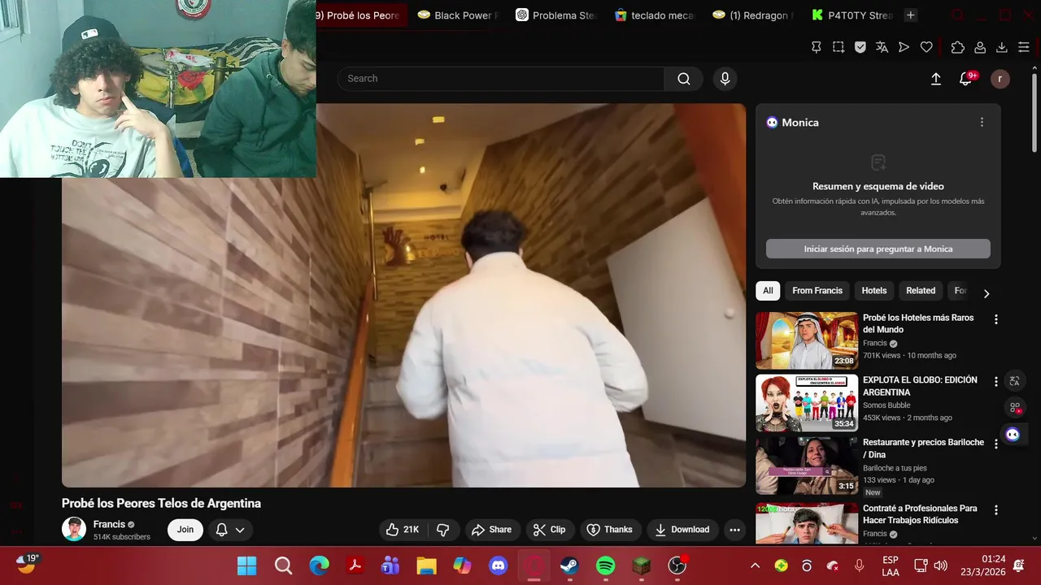
Task: Open the translate page icon
Action: pyautogui.click(x=882, y=47)
